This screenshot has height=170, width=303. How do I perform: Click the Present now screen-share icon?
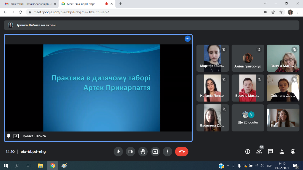tap(155, 152)
